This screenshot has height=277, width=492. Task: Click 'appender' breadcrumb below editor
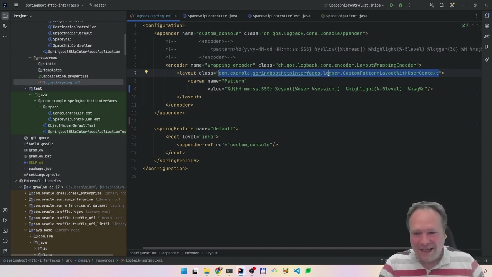(170, 253)
